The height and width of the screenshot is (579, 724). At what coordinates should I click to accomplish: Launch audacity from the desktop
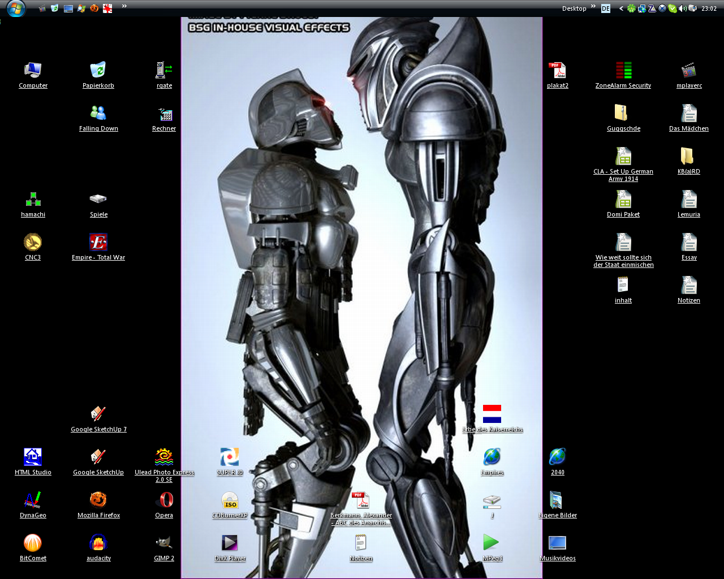98,543
